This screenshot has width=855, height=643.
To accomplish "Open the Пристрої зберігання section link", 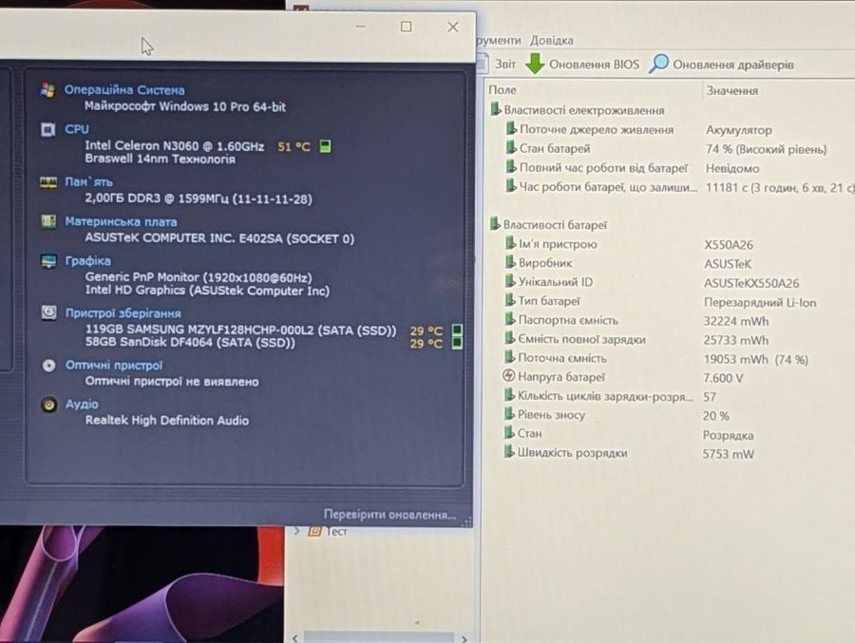I will coord(123,313).
